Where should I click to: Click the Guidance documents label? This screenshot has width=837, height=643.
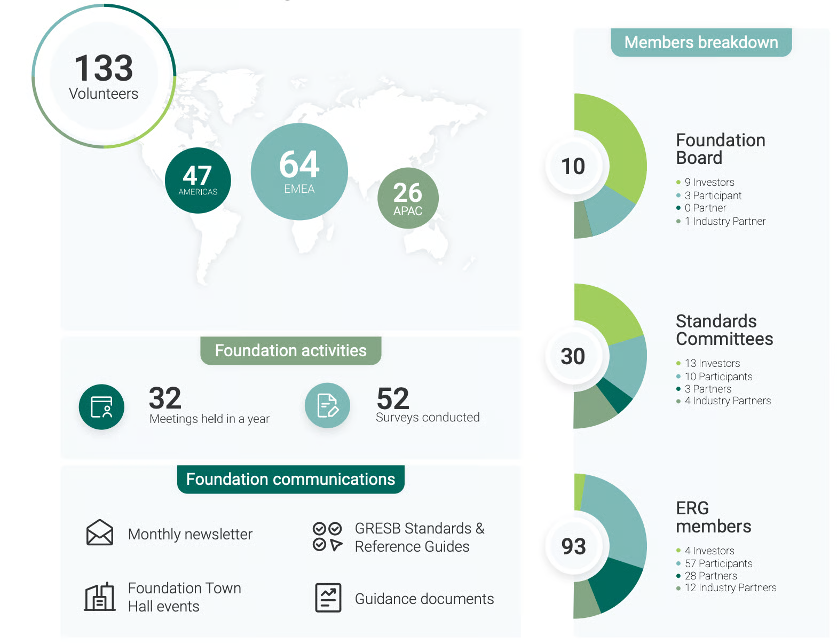[x=424, y=599]
